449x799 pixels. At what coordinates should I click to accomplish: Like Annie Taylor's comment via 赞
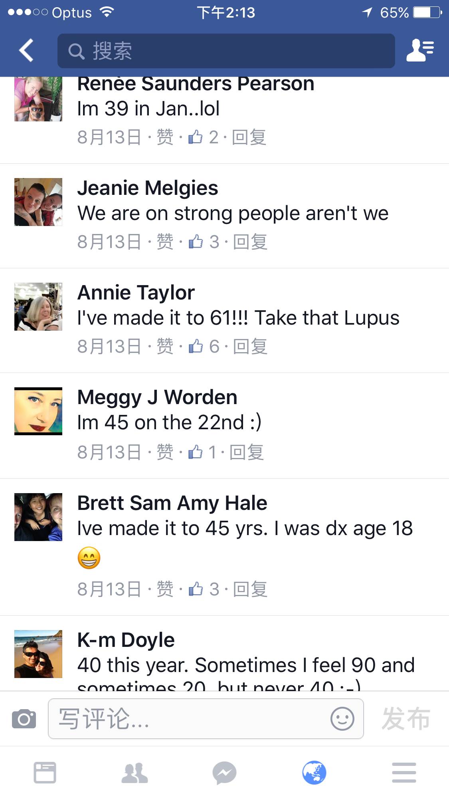[x=165, y=346]
